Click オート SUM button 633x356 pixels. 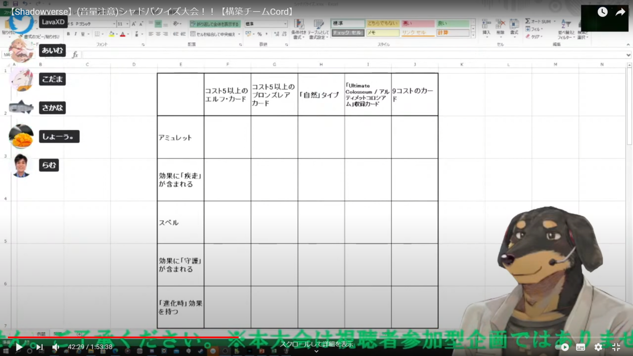coord(538,22)
